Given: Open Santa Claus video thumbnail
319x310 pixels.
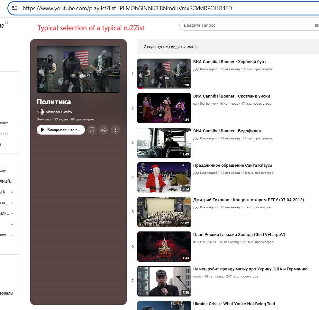Looking at the screenshot, I should click(164, 177).
